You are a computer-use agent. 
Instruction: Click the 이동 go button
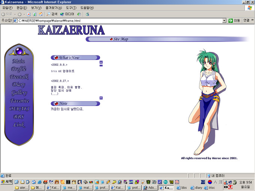[x=234, y=21]
